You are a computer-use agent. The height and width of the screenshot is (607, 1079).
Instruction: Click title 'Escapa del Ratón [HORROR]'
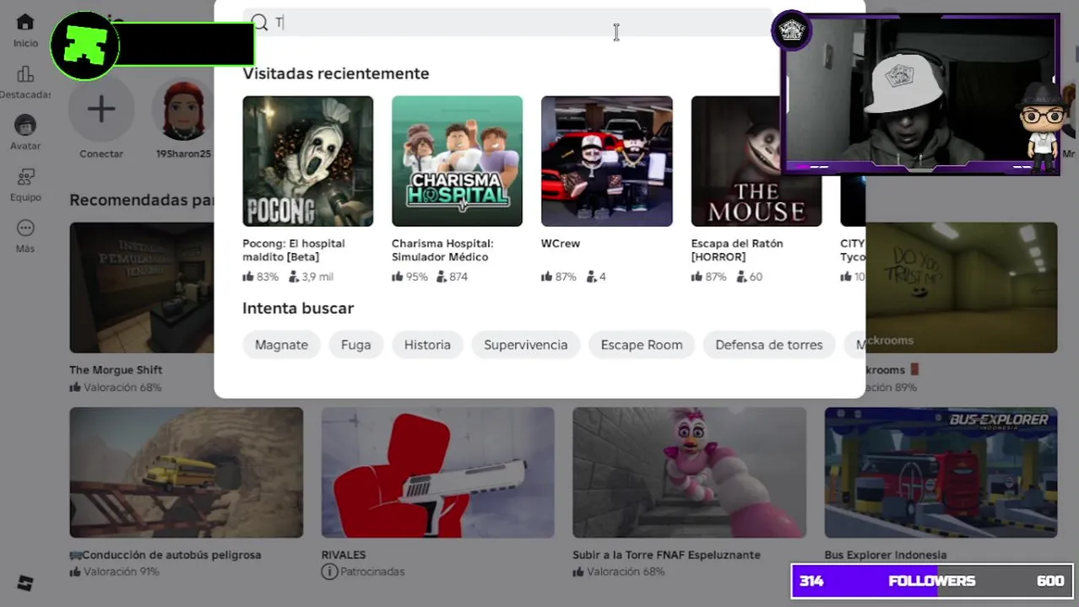736,250
